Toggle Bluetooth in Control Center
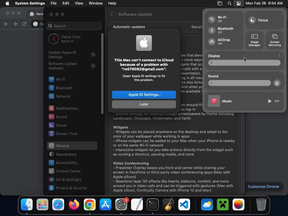 click(211, 30)
